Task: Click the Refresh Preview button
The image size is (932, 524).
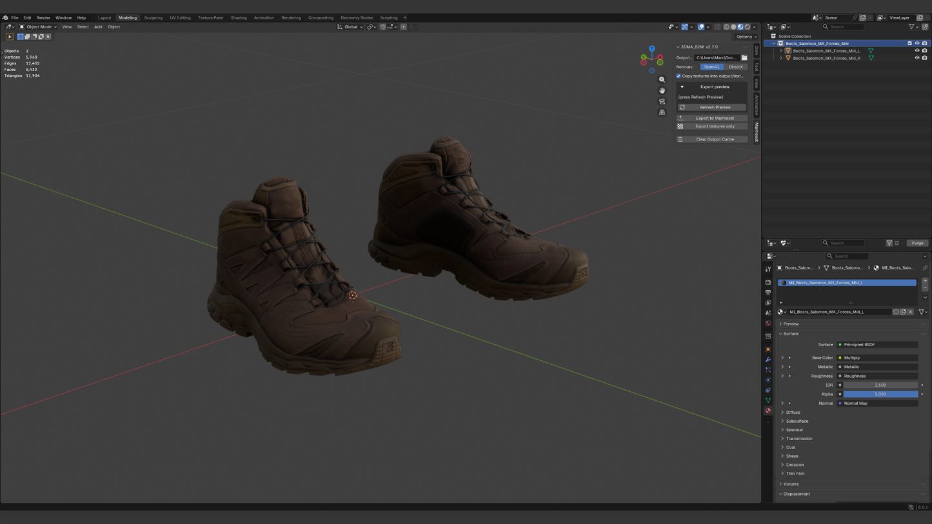Action: (x=711, y=107)
